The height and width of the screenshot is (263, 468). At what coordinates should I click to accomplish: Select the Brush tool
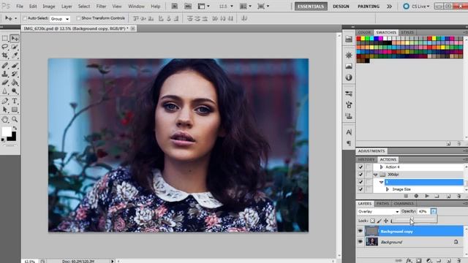15,65
